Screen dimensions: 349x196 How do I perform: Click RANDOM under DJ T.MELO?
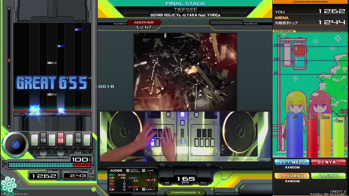coord(292,167)
